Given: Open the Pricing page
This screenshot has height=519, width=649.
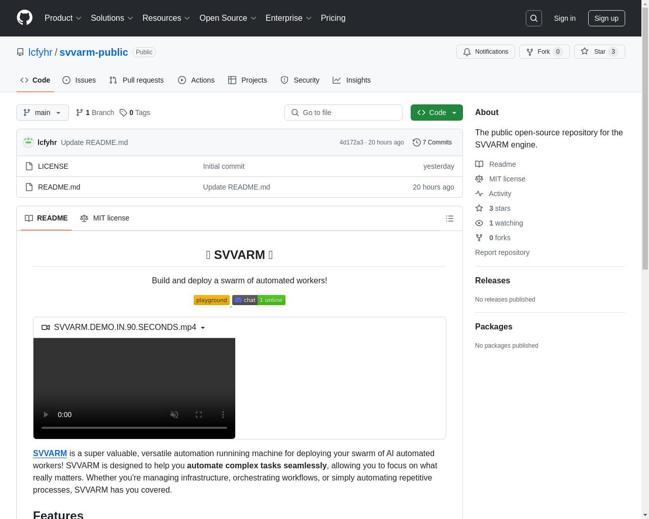Looking at the screenshot, I should [333, 18].
